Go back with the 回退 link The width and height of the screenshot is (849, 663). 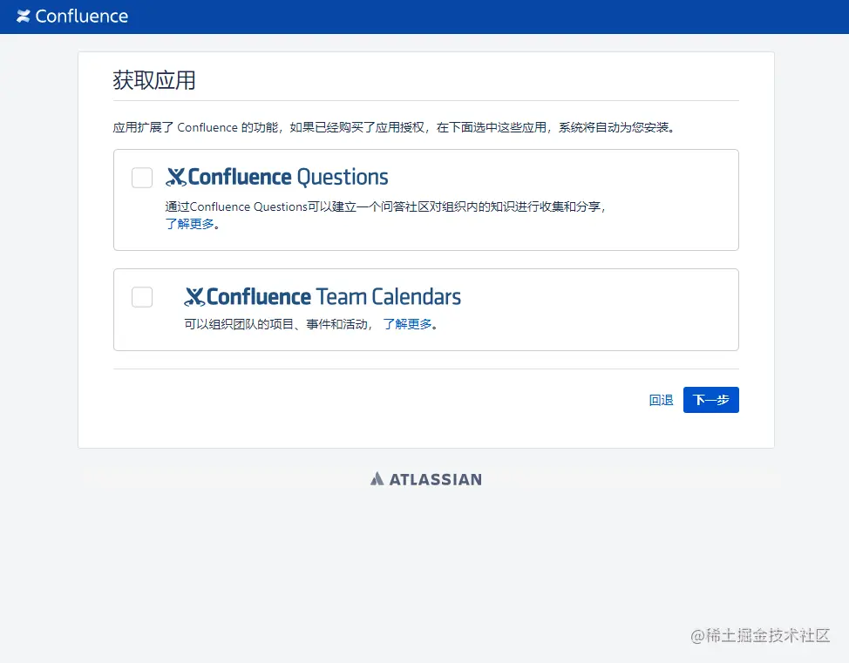661,400
